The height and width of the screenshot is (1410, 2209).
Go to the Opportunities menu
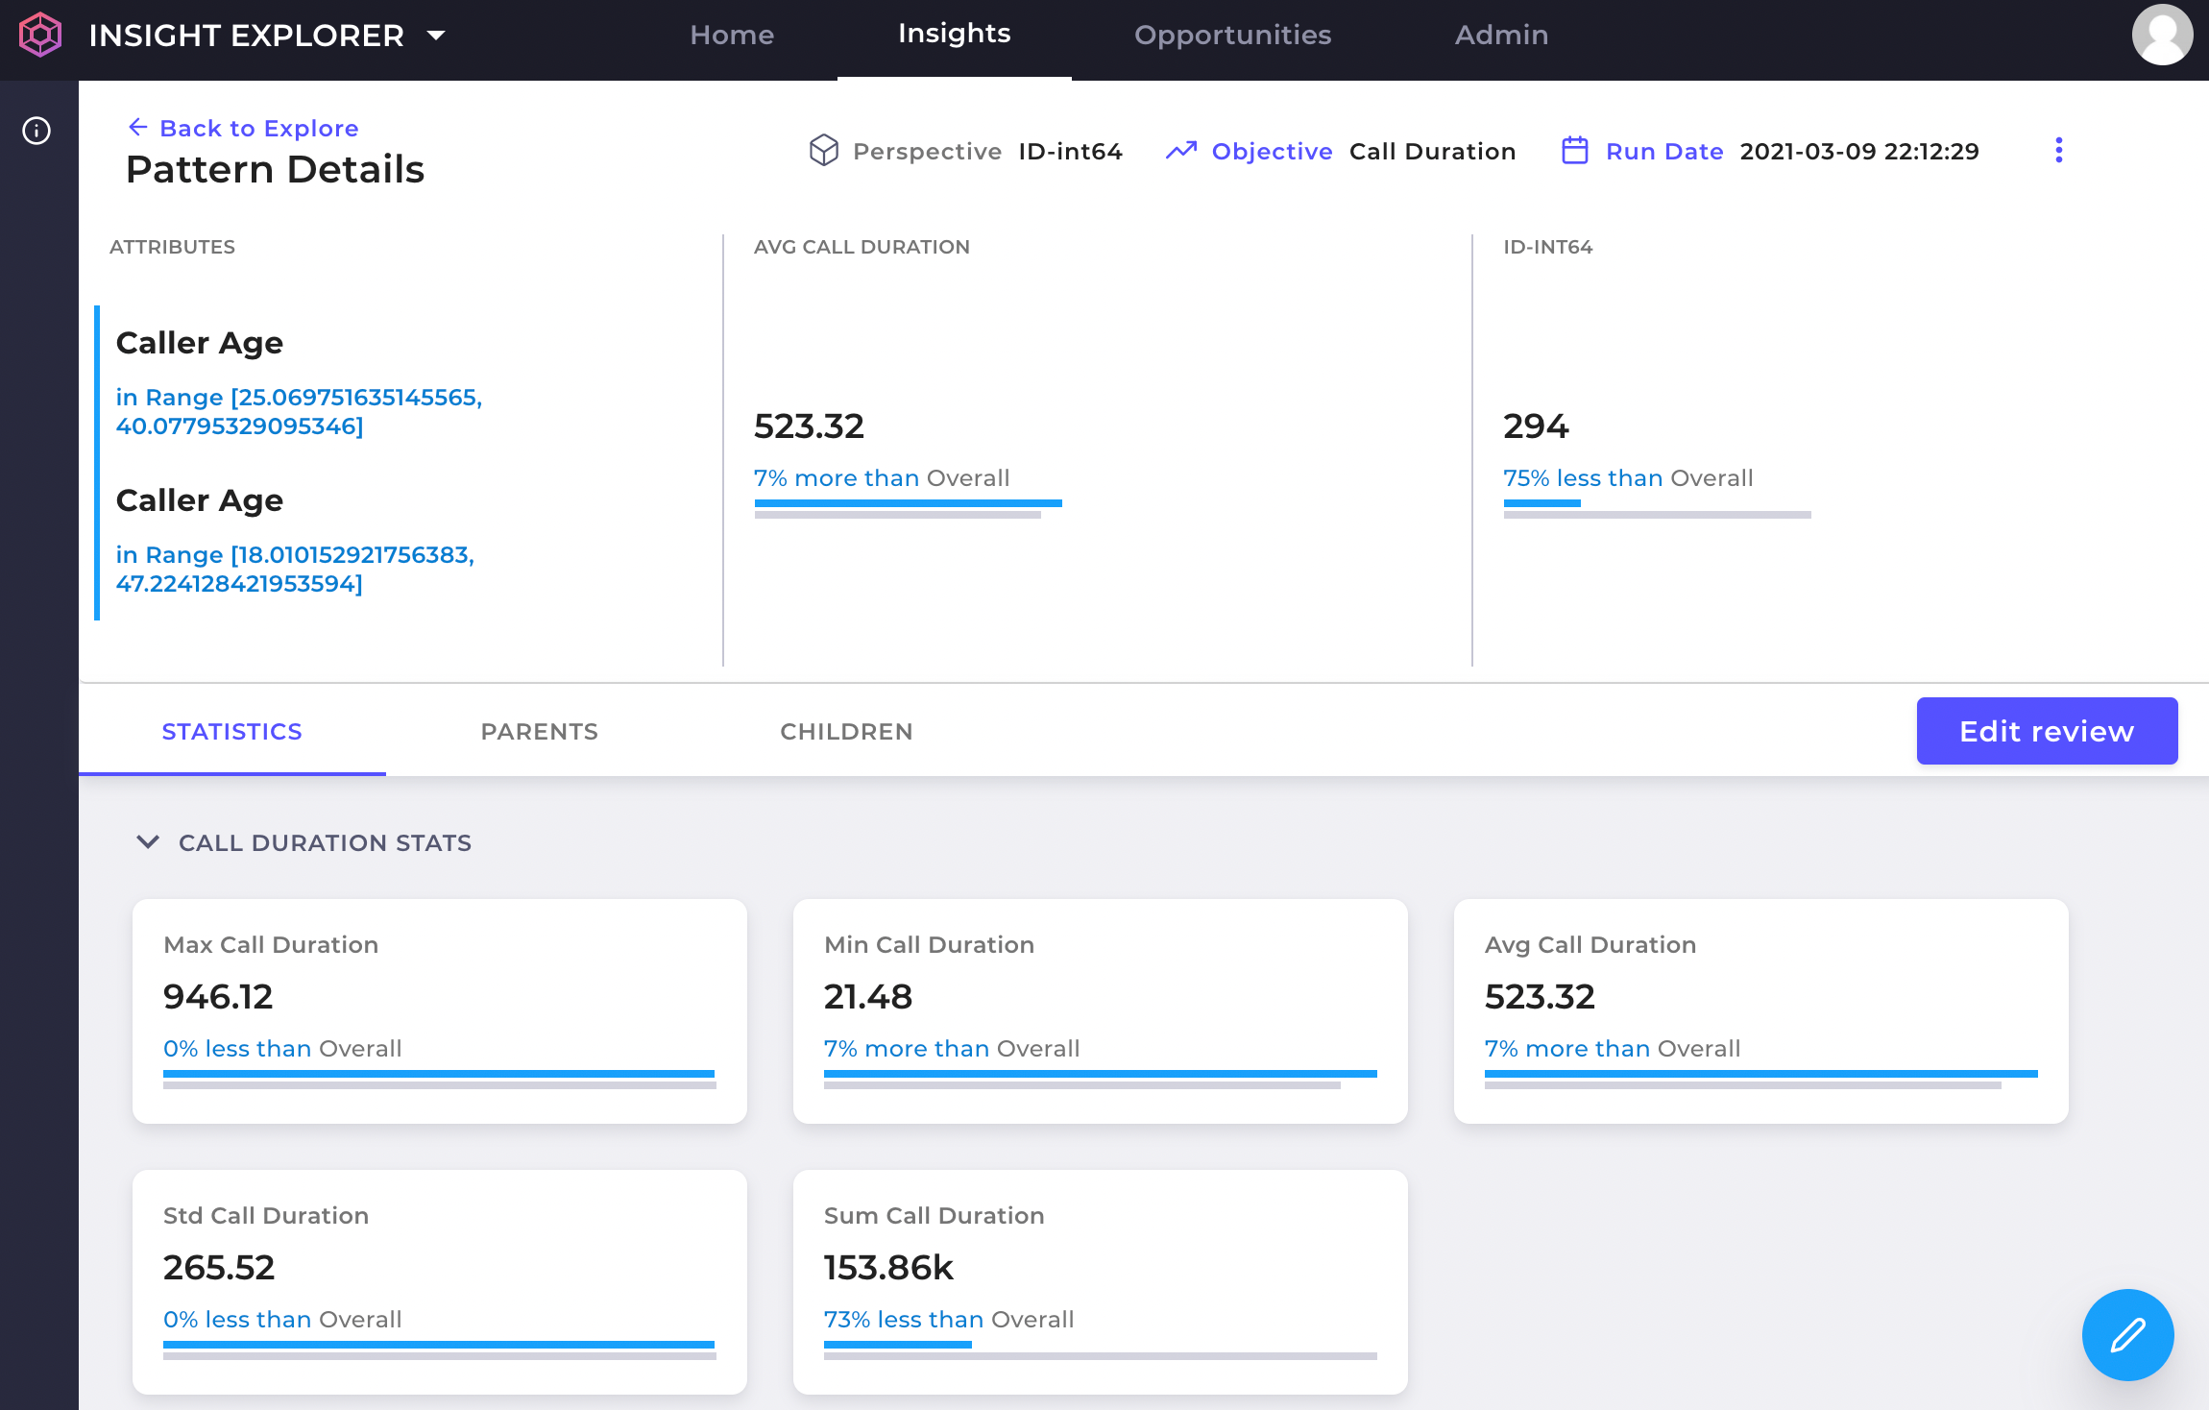[x=1232, y=36]
